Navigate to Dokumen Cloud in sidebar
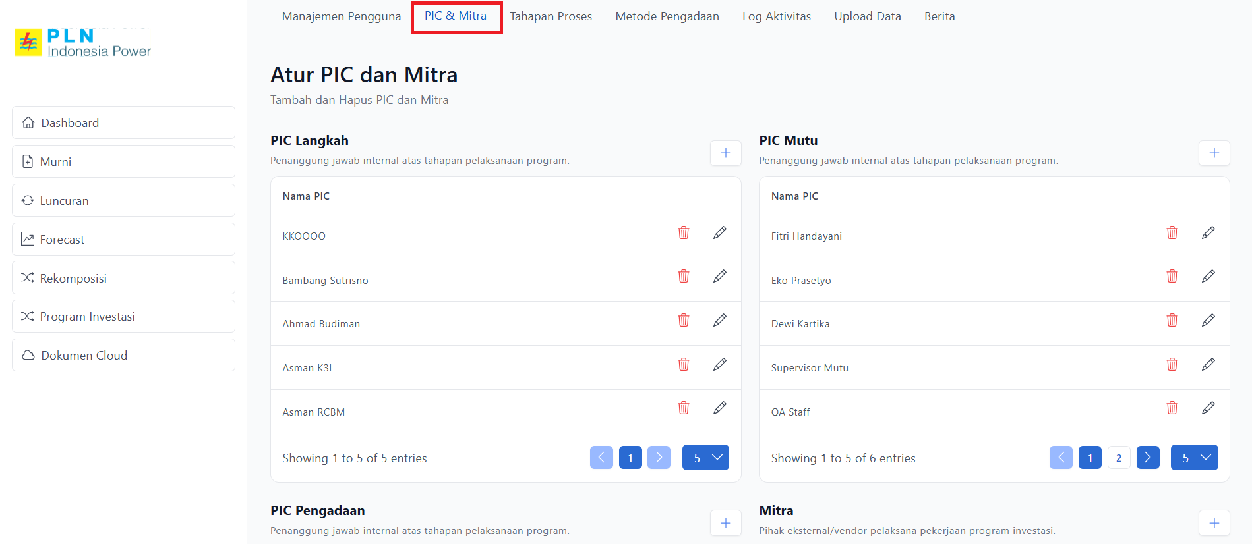Viewport: 1252px width, 544px height. point(123,356)
